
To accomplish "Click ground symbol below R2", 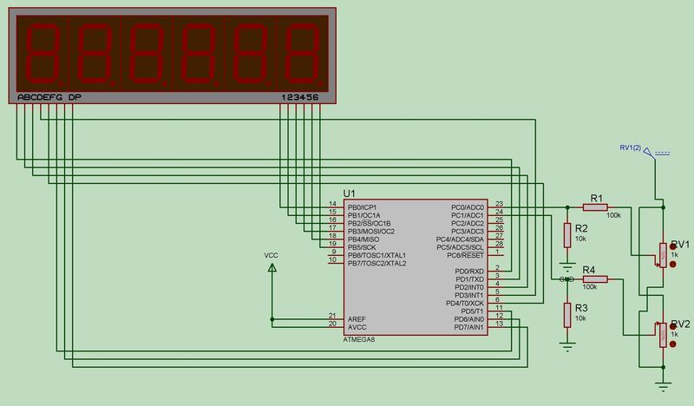I will click(567, 267).
